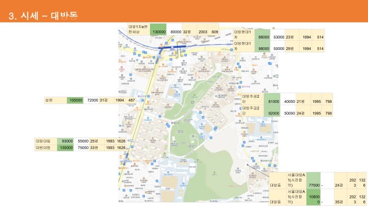Click the year 1995 in the 21평 row
Image resolution: width=368 pixels, height=207 pixels.
click(316, 99)
